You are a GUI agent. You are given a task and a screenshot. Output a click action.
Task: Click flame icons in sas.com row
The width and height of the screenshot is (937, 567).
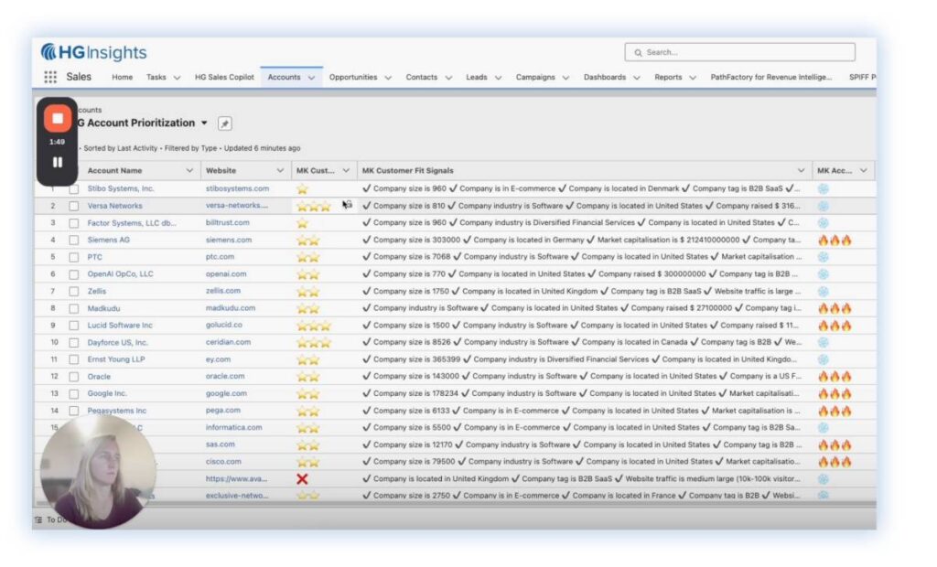[835, 445]
